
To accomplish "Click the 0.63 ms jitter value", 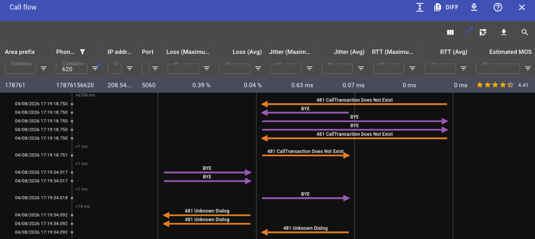I will pyautogui.click(x=302, y=85).
